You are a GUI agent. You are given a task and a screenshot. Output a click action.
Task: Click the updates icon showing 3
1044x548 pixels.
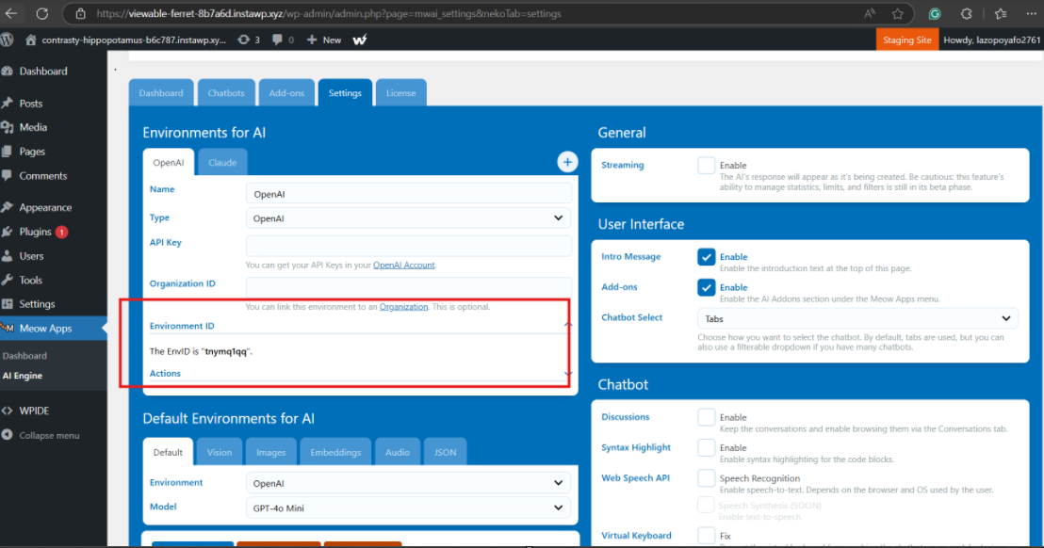coord(249,40)
